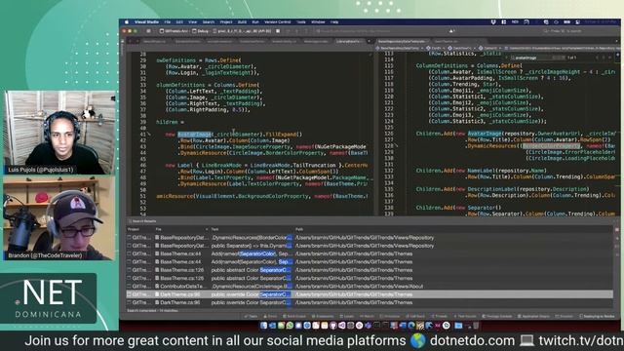
Task: Sort search results by Project column
Action: point(134,230)
